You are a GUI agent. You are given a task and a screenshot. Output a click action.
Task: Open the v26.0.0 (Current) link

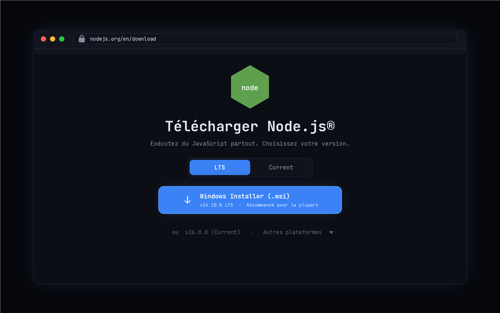coord(212,232)
